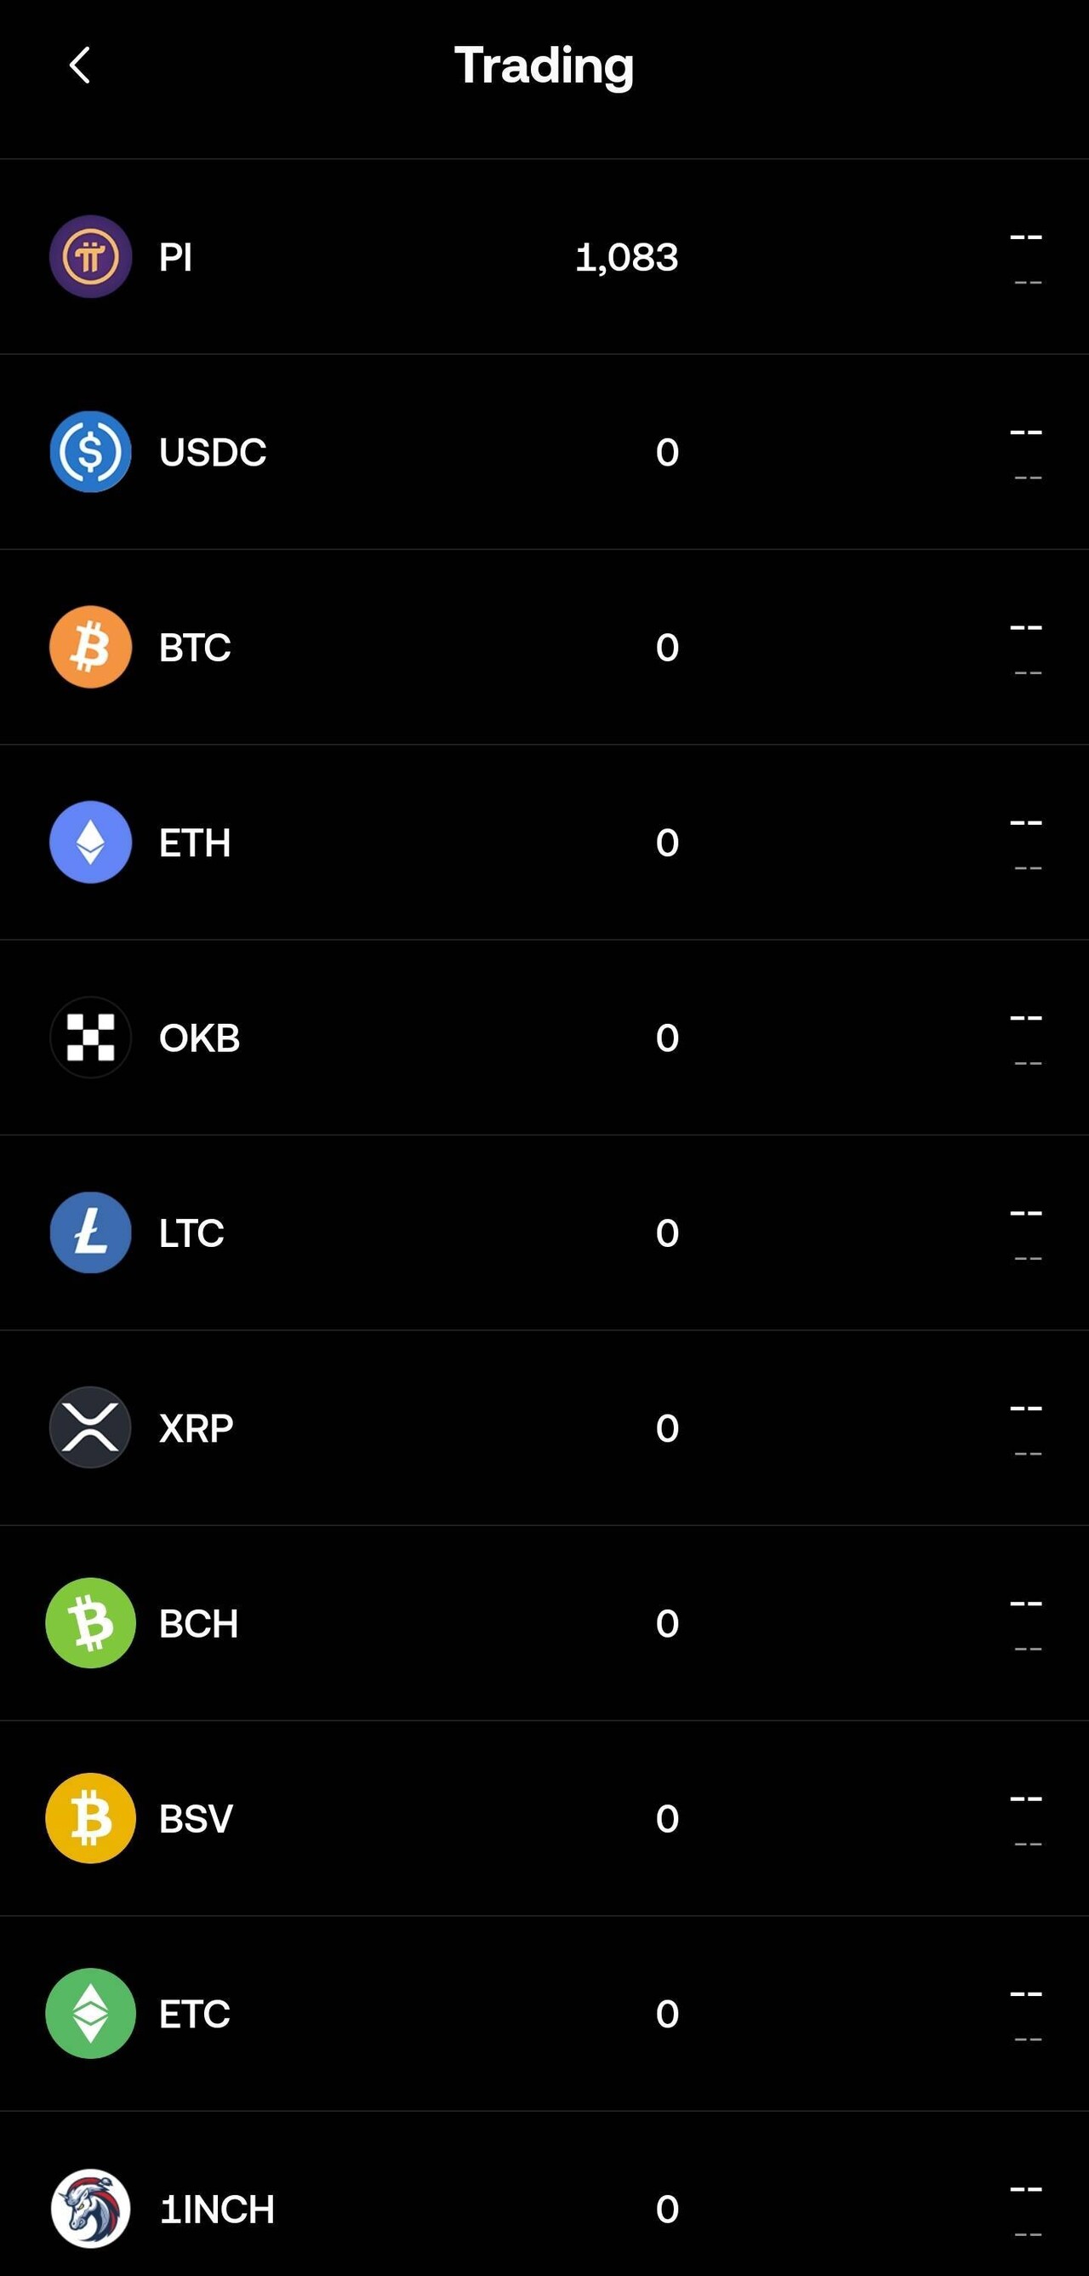
Task: Open the PI balance of 1,083
Action: pos(626,257)
